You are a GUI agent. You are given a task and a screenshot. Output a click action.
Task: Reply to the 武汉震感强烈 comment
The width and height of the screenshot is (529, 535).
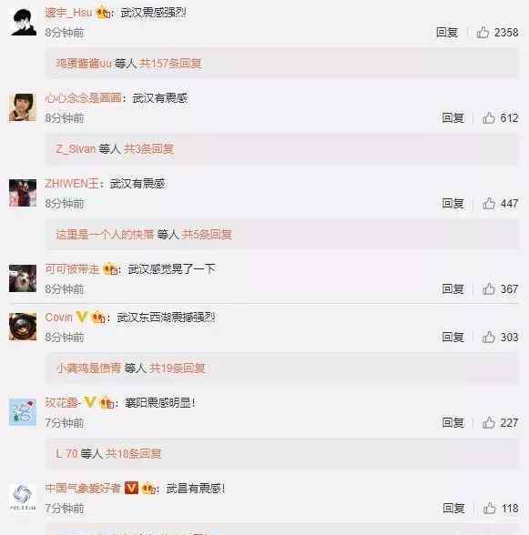[447, 33]
